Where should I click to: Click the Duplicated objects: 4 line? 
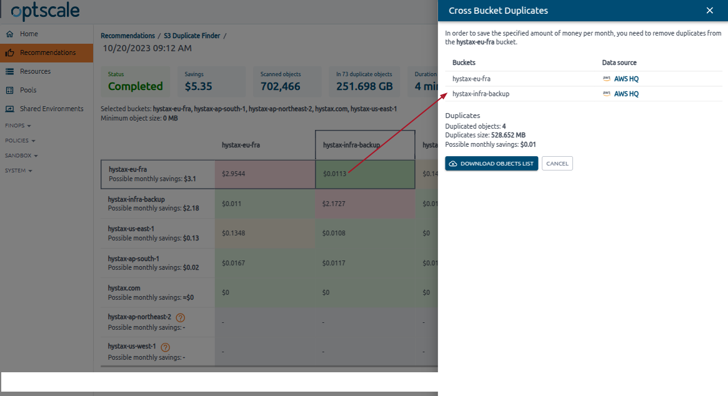pos(476,126)
